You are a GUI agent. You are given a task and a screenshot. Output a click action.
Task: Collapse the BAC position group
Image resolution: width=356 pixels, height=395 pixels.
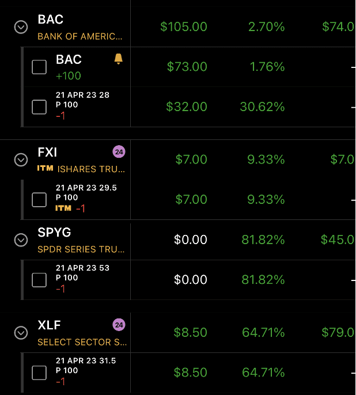coord(21,27)
